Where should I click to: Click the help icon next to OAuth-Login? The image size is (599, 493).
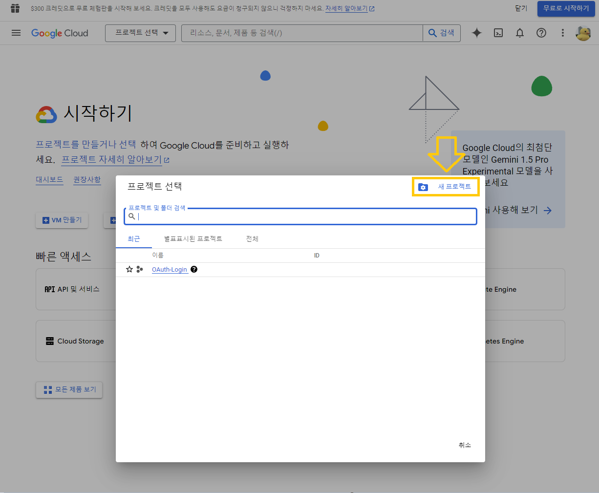coord(194,269)
